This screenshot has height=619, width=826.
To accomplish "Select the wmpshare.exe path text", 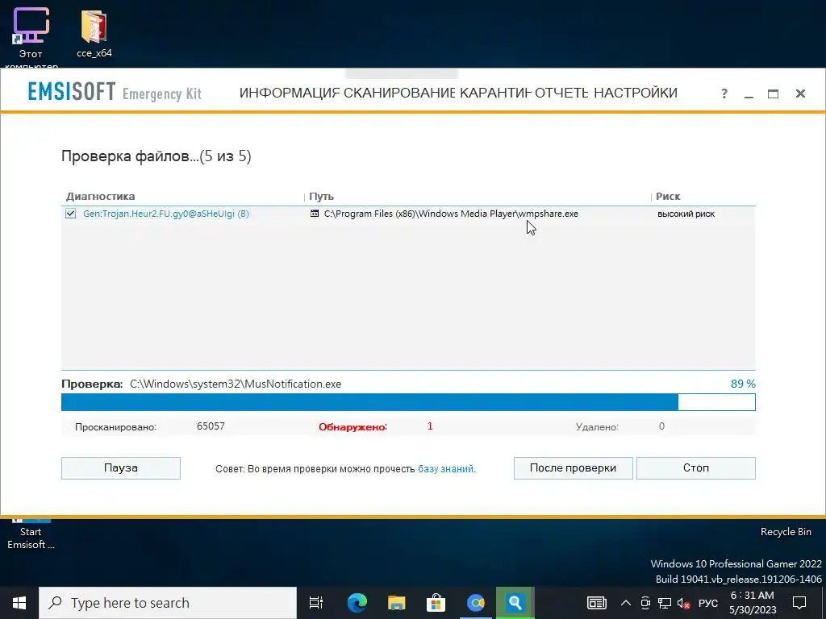I will [x=451, y=214].
